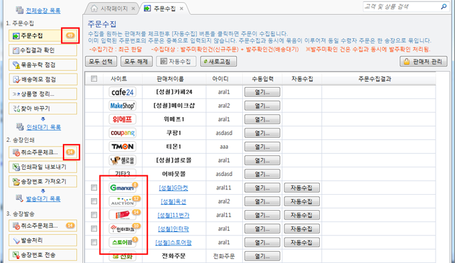Click the 새로고침 button

tap(218, 62)
